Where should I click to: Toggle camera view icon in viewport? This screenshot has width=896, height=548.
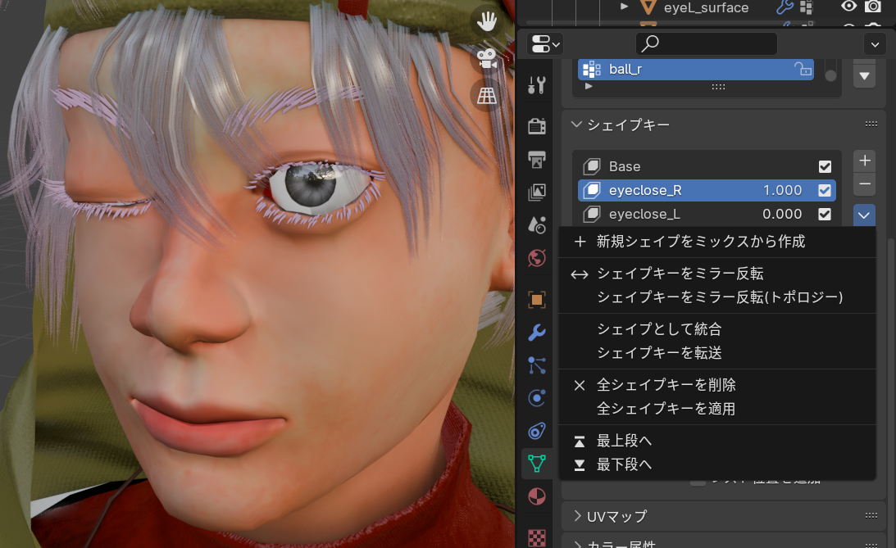click(487, 58)
